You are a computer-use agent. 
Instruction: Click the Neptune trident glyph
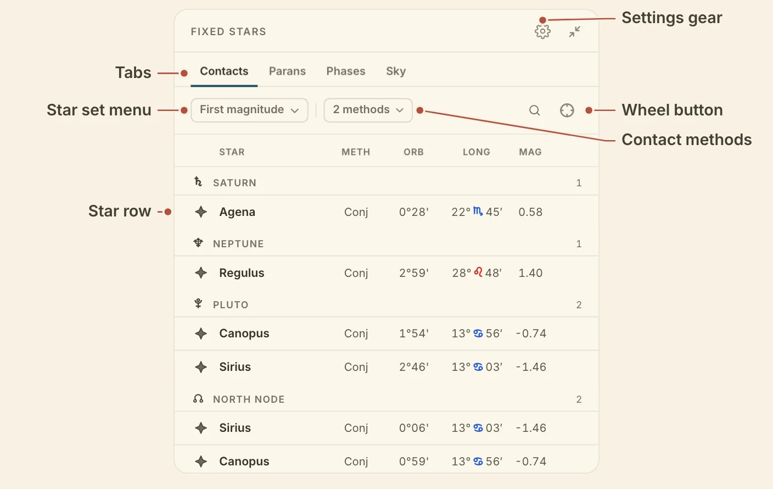pyautogui.click(x=198, y=243)
